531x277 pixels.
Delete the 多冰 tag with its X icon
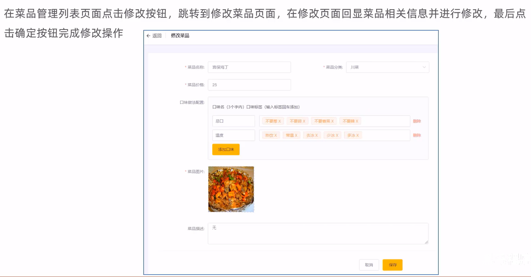pyautogui.click(x=357, y=135)
